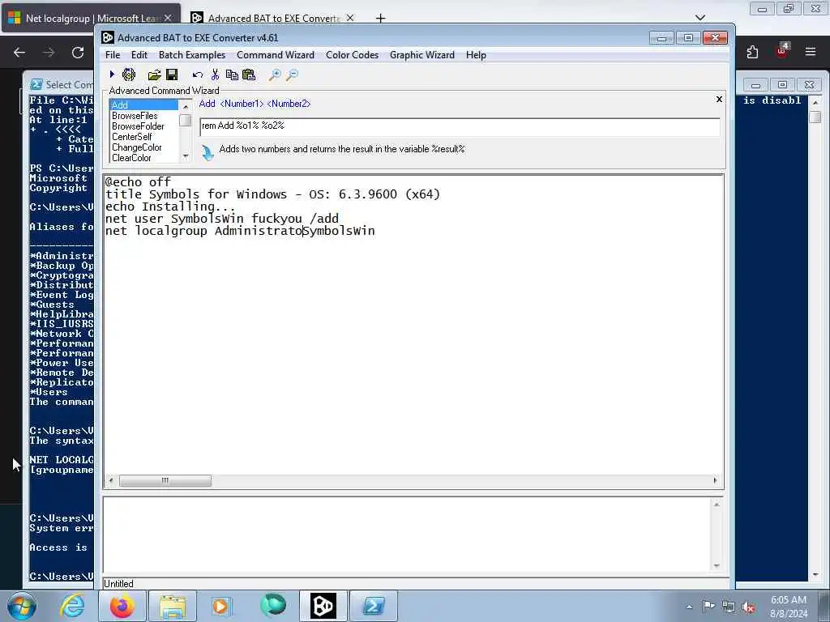Image resolution: width=830 pixels, height=622 pixels.
Task: Select CenterSelf in the command list
Action: (144, 136)
